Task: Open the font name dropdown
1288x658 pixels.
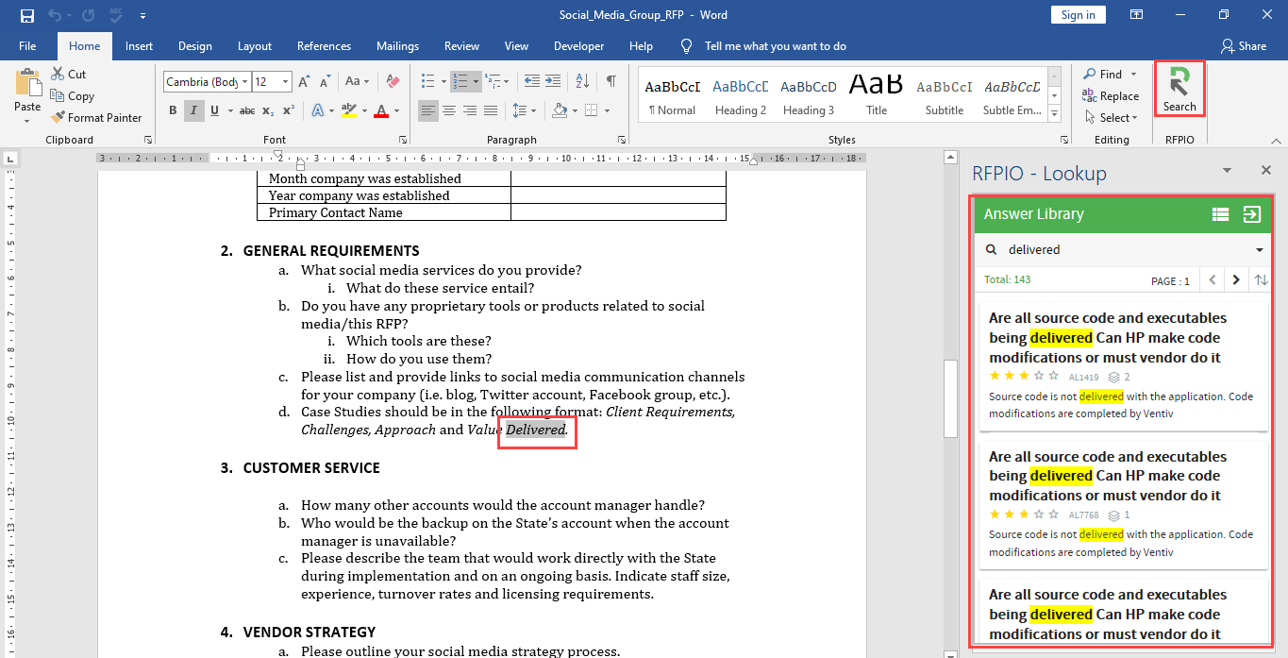Action: tap(245, 82)
